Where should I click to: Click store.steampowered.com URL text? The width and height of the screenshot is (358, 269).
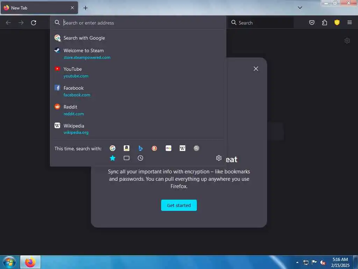(87, 57)
